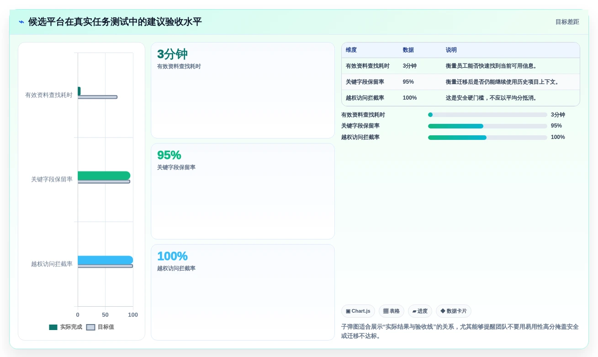Click the green 关键字段保留率 actual bar in chart
The image size is (598, 357).
click(x=104, y=176)
